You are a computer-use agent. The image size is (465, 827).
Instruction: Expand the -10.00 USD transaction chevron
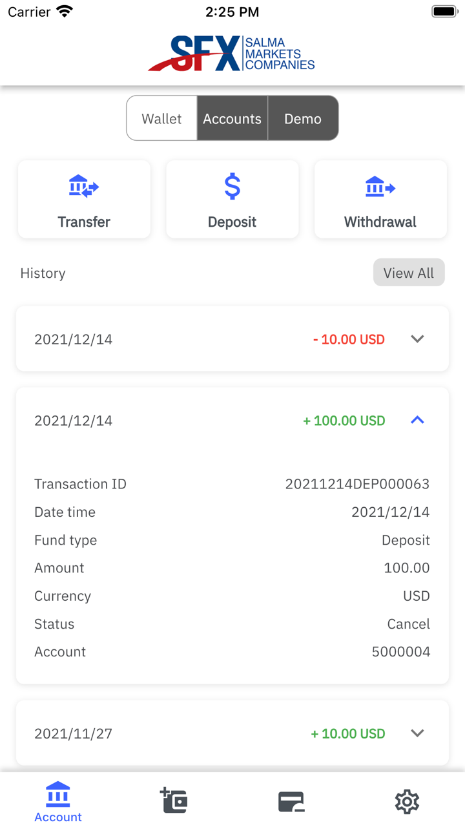coord(417,339)
